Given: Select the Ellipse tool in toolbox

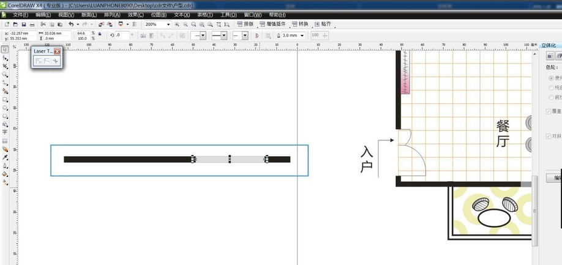Looking at the screenshot, I should click(5, 107).
